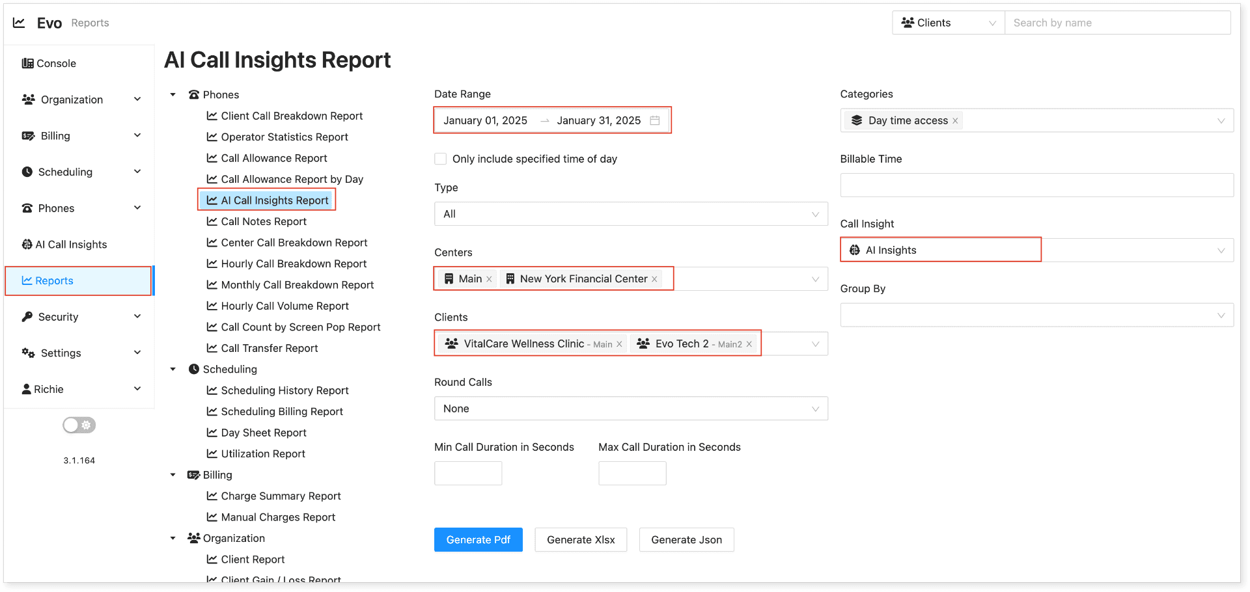Image resolution: width=1250 pixels, height=592 pixels.
Task: Click the layers icon on Day time access
Action: (857, 120)
